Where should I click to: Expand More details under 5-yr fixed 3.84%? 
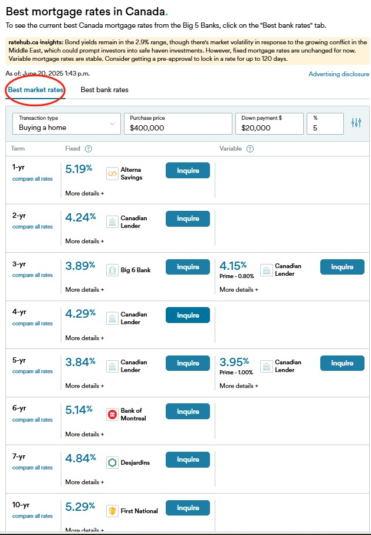(x=84, y=386)
